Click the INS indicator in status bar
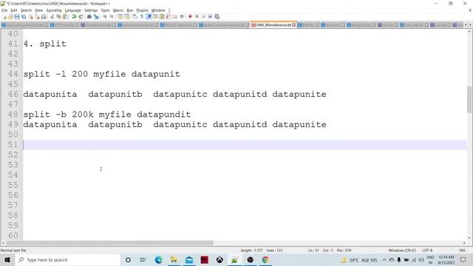Image resolution: width=473 pixels, height=266 pixels. point(462,250)
